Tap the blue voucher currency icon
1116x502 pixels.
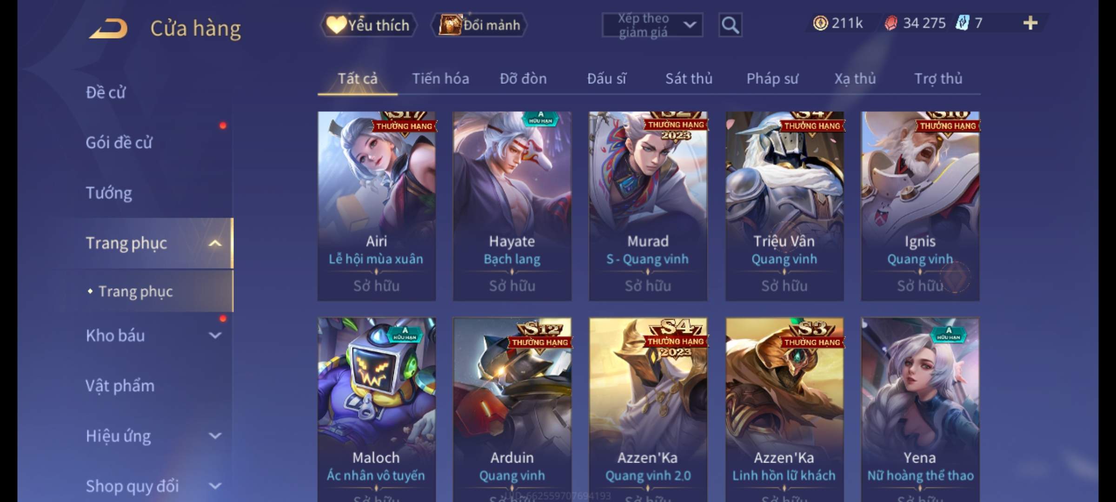(x=962, y=23)
